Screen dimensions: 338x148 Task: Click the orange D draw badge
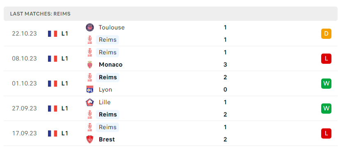pos(326,34)
